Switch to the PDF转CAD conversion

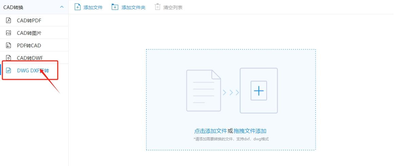coord(34,45)
